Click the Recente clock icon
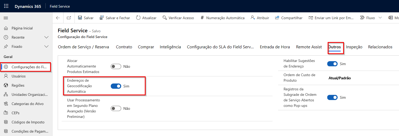399x136 pixels. [6, 37]
